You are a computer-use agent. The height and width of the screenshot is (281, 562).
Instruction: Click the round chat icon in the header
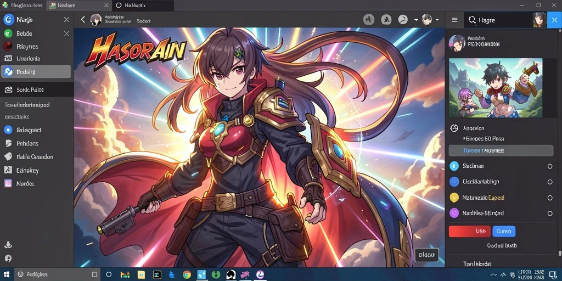(x=403, y=20)
